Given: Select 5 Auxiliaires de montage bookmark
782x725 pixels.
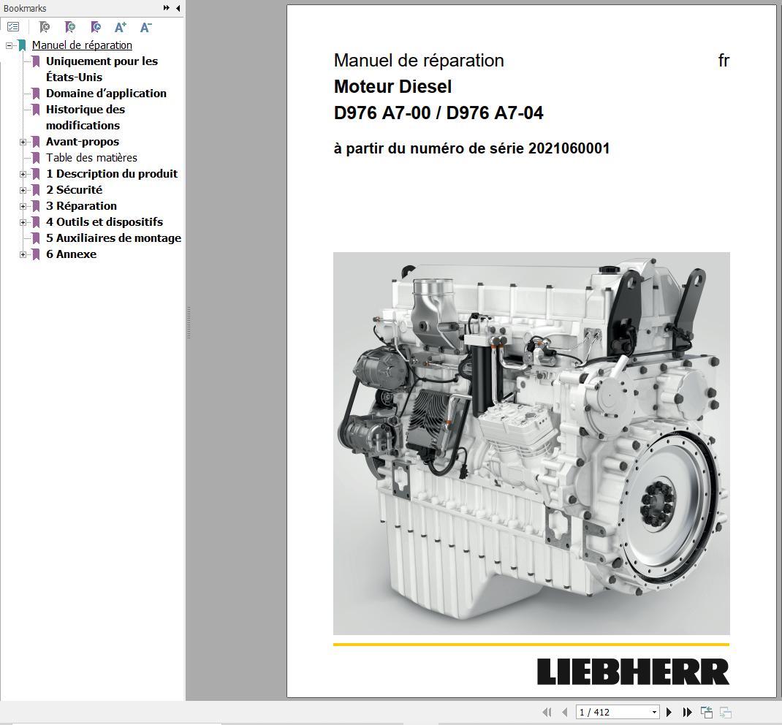Looking at the screenshot, I should [114, 238].
